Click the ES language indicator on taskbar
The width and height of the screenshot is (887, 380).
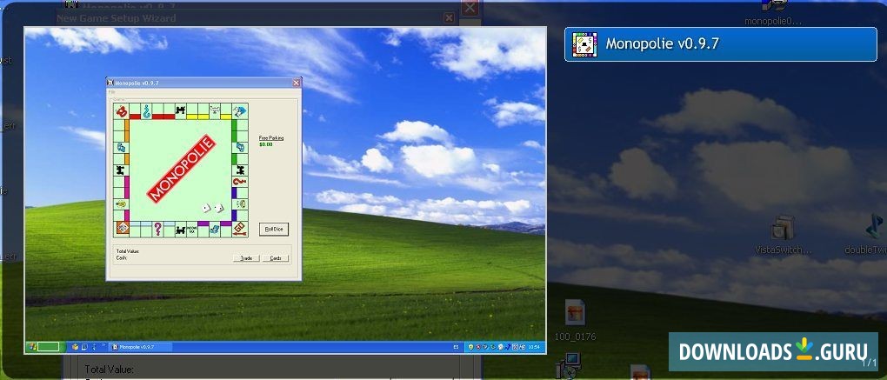456,347
